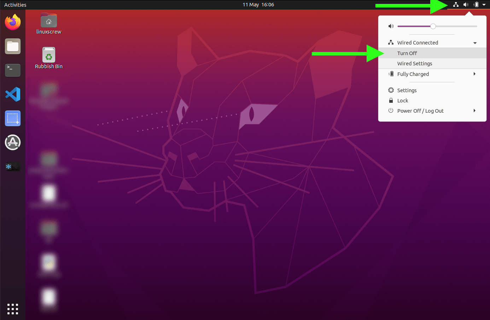
Task: Click the speaker icon in the top bar
Action: pyautogui.click(x=466, y=5)
